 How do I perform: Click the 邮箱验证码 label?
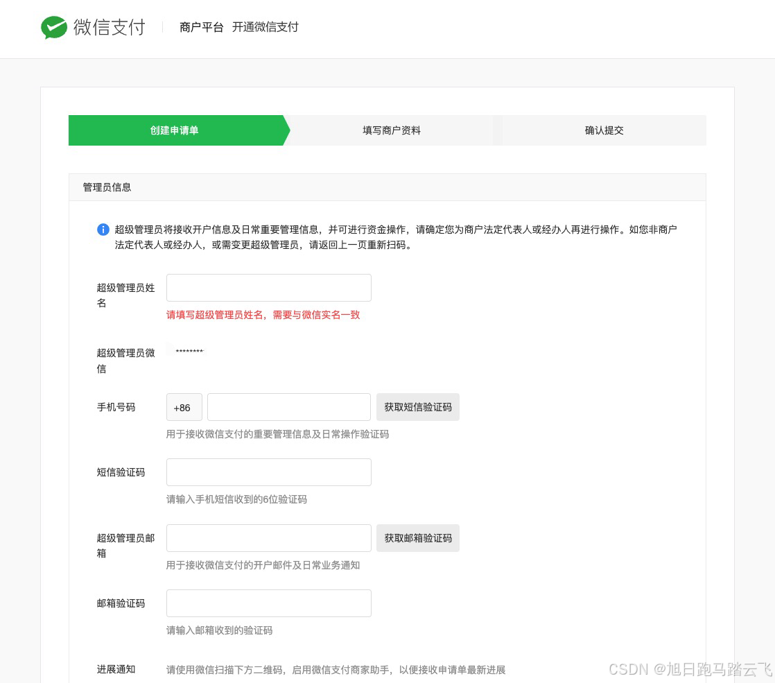pos(121,603)
